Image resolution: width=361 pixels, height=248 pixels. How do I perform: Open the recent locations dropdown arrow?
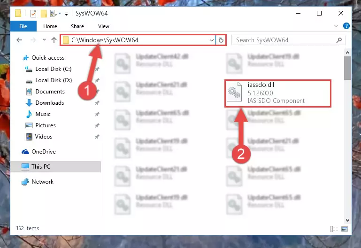point(44,40)
